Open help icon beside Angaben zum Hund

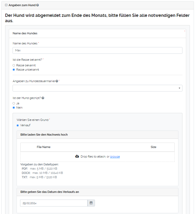click(x=37, y=5)
